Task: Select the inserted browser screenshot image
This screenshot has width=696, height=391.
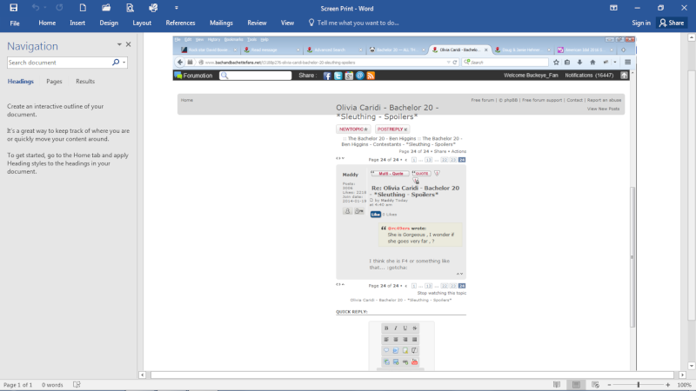Action: pyautogui.click(x=405, y=203)
